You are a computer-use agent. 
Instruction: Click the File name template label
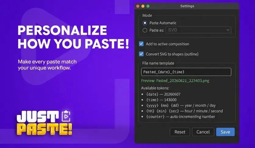coord(158,63)
